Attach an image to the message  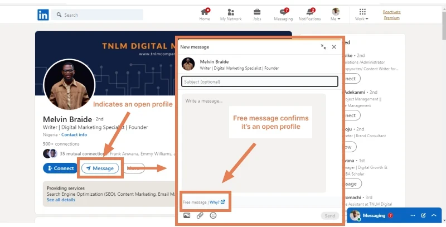tap(187, 215)
